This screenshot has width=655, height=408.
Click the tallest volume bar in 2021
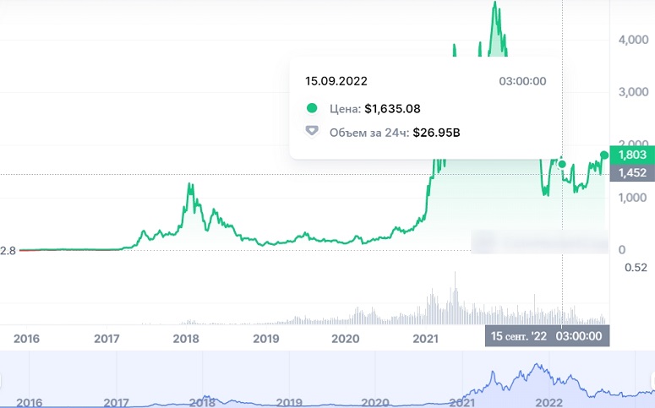tap(455, 297)
